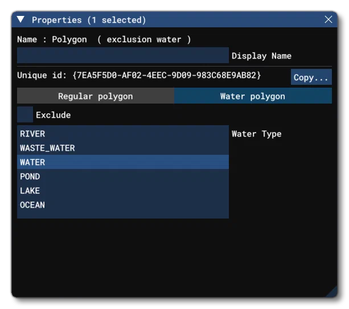Copy the unique id
The width and height of the screenshot is (349, 309).
tap(311, 77)
